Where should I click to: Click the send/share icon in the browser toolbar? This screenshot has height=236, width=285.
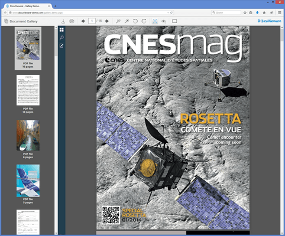point(271,12)
